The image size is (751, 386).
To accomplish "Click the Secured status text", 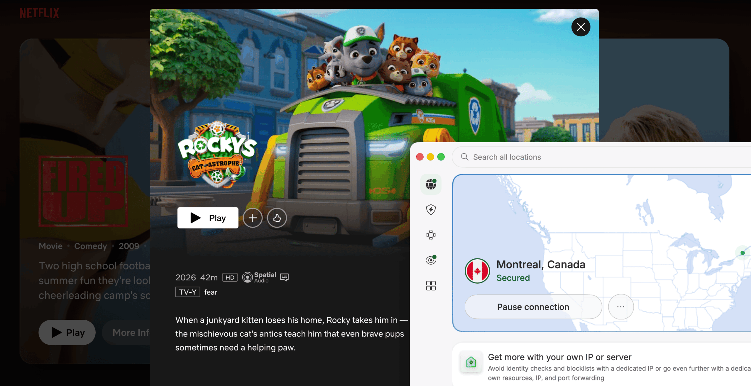I will [x=513, y=278].
